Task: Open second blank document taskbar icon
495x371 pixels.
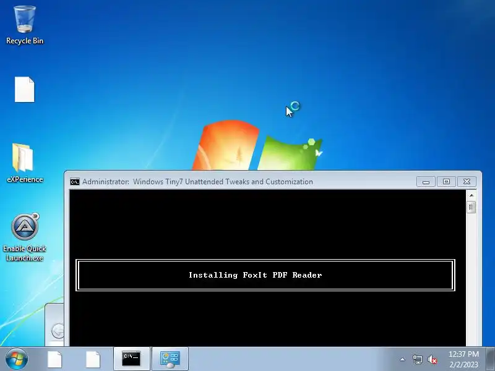Action: coord(93,359)
